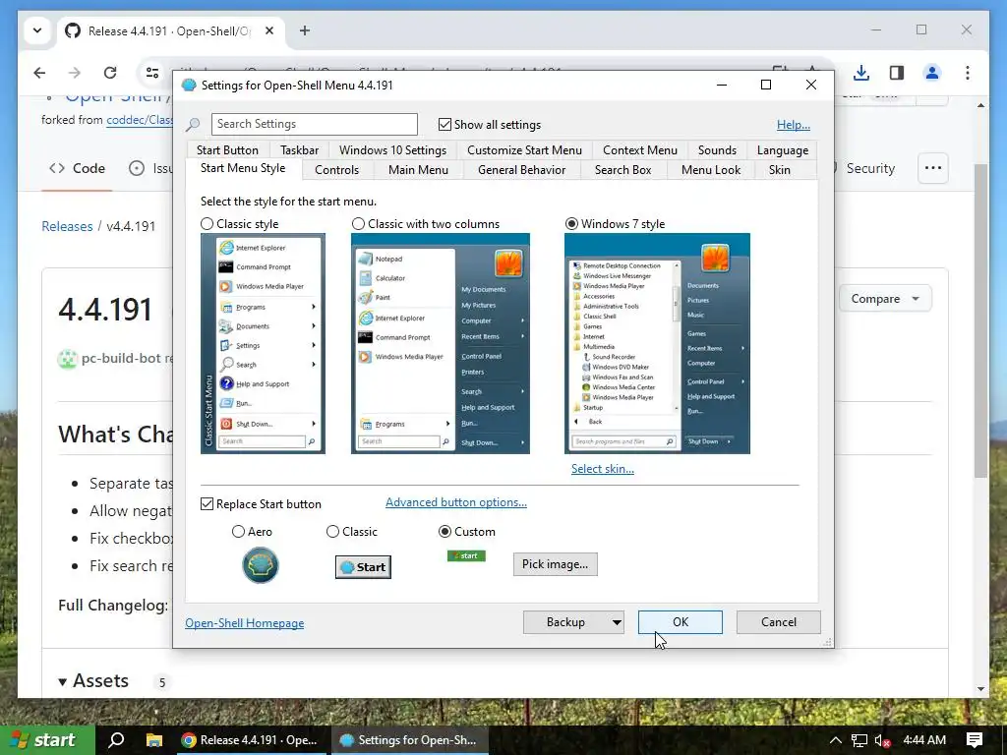The height and width of the screenshot is (755, 1007).
Task: Open the Compare dropdown on GitHub
Action: point(885,299)
